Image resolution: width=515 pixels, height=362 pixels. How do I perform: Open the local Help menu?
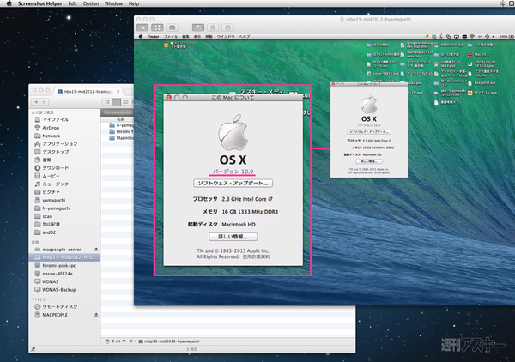tap(134, 3)
